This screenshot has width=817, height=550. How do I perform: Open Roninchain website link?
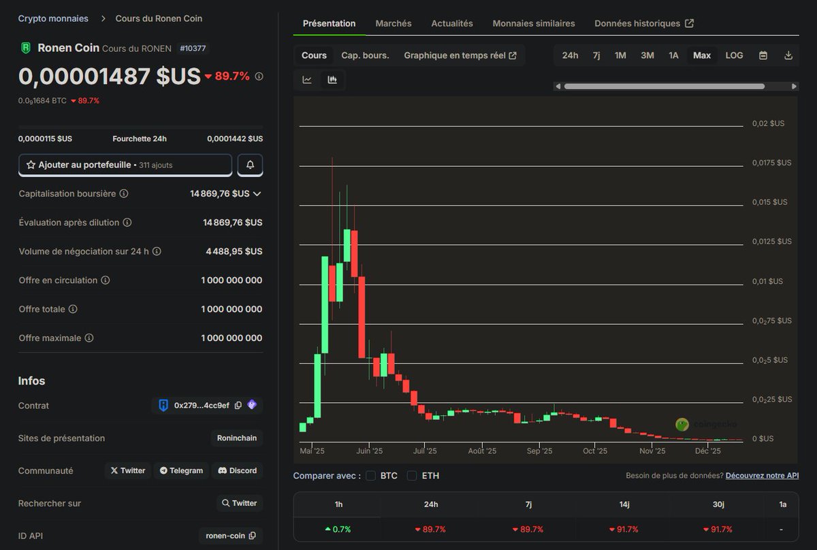pyautogui.click(x=236, y=438)
